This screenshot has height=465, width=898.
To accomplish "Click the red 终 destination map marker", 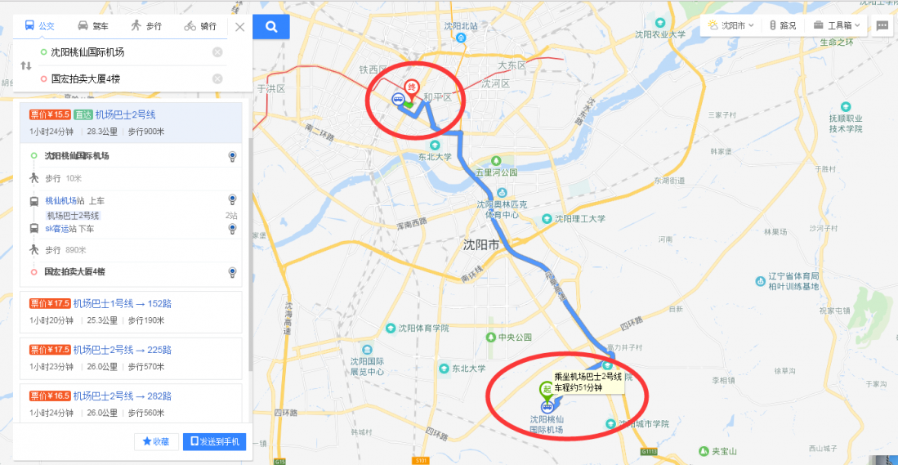I will [x=411, y=89].
